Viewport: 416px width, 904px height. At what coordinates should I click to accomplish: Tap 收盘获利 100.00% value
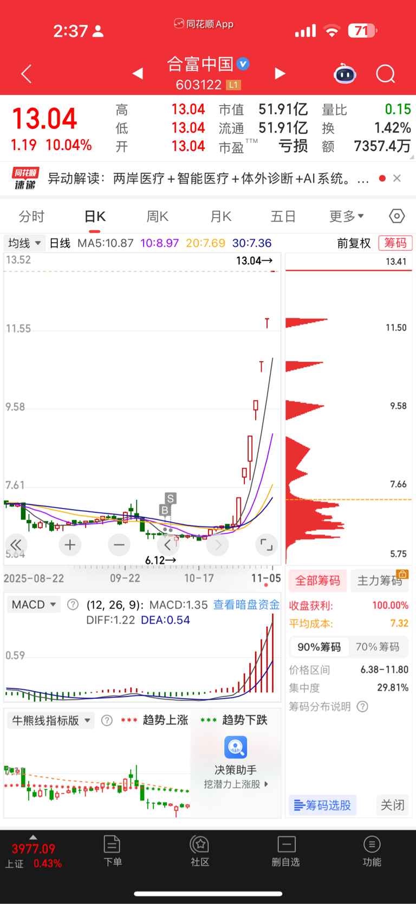(x=390, y=606)
